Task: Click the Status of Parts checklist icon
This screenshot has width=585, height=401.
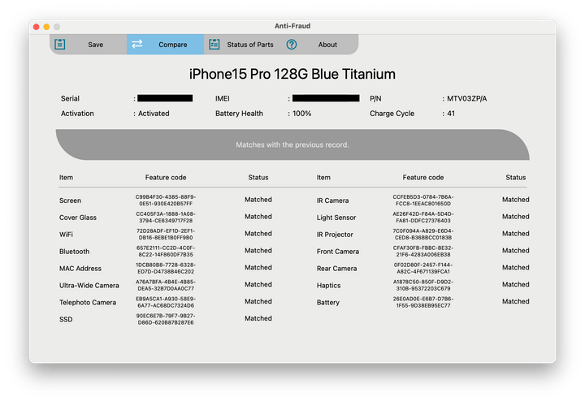Action: (x=214, y=45)
